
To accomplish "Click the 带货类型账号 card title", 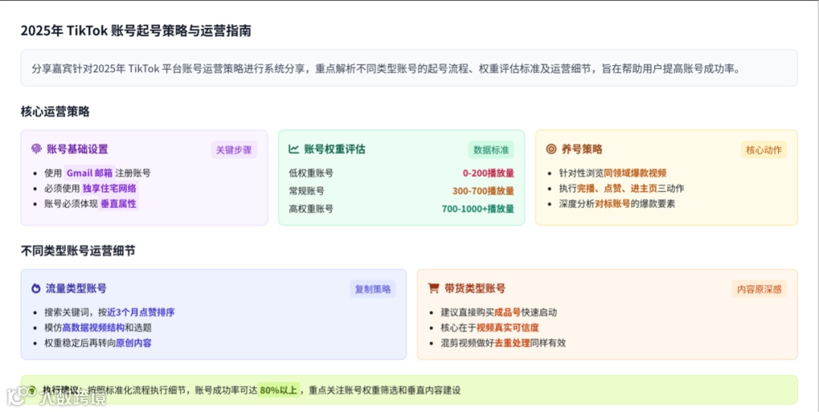I will tap(475, 288).
